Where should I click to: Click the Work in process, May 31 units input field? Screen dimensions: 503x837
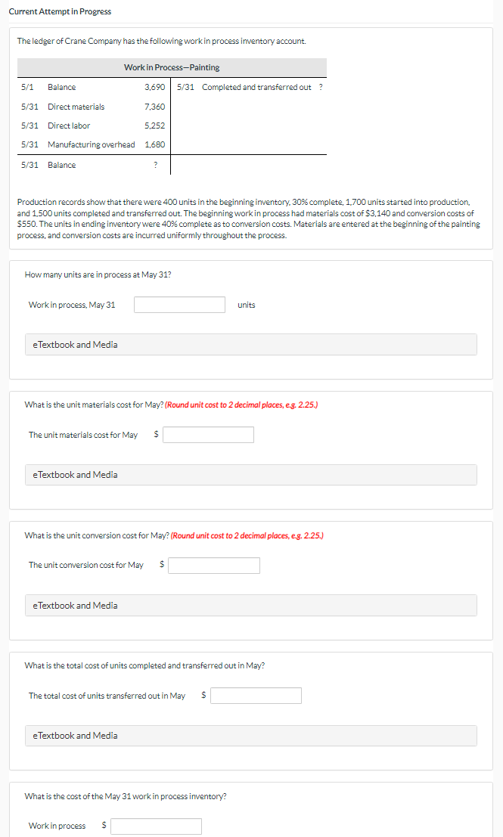click(x=179, y=305)
